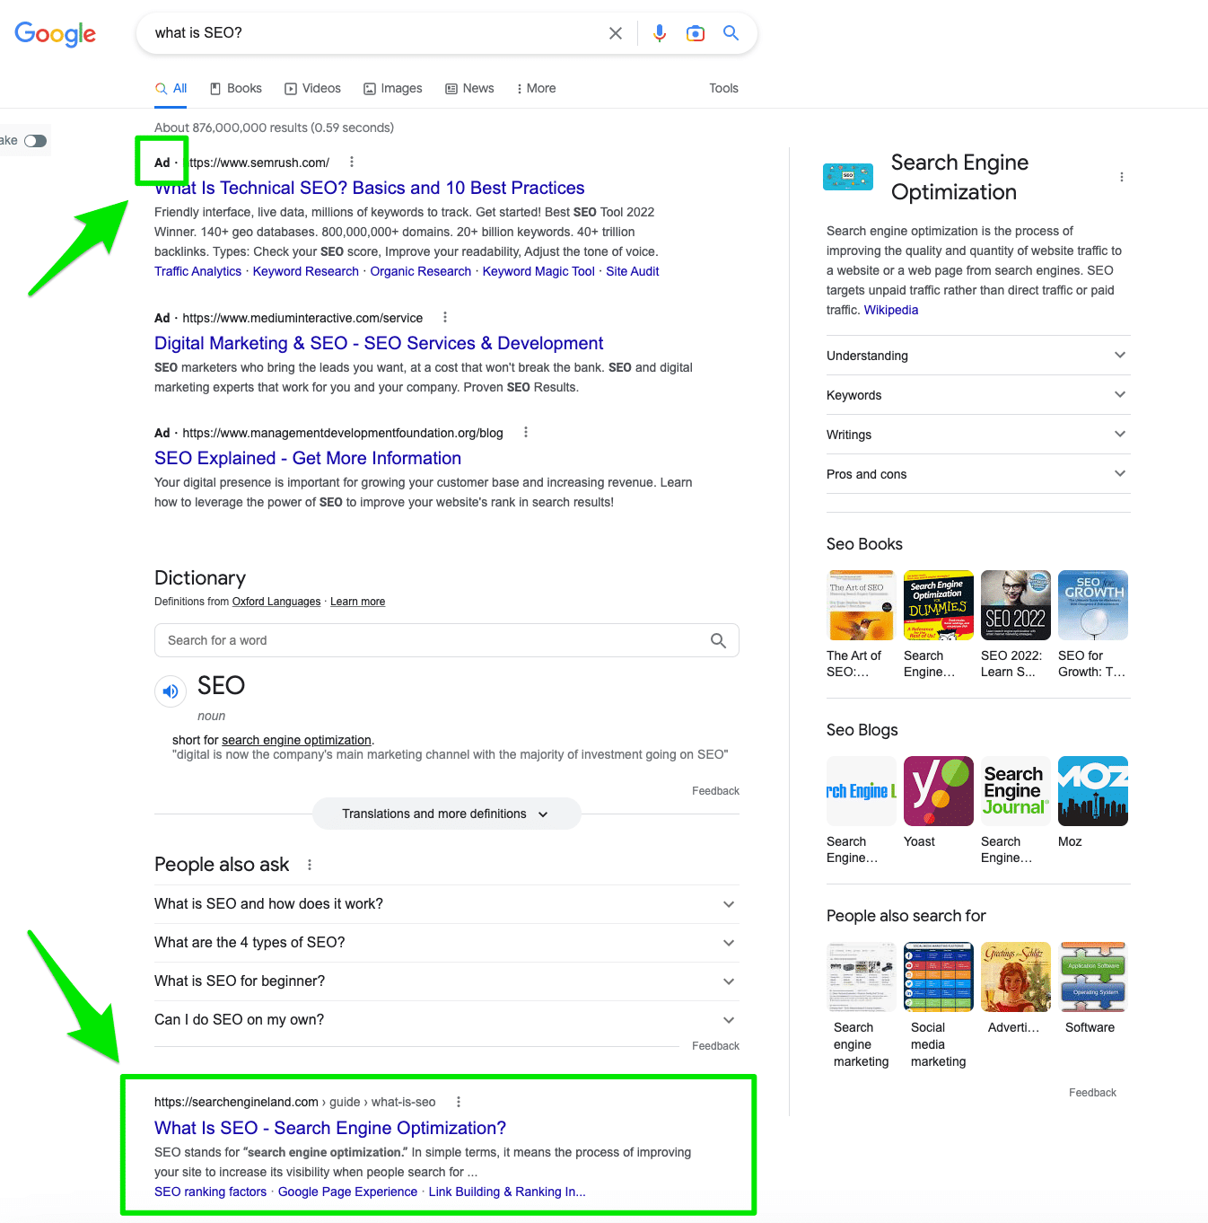
Task: Click the search icon in the dictionary word box
Action: tap(718, 640)
